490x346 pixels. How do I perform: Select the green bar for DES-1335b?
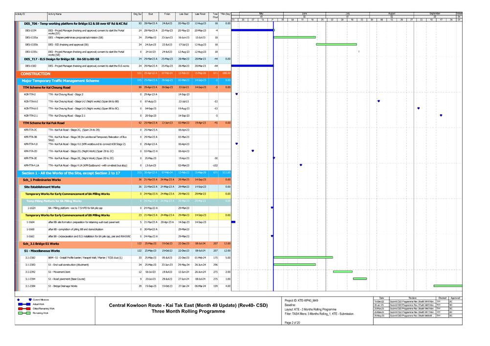point(336,44)
